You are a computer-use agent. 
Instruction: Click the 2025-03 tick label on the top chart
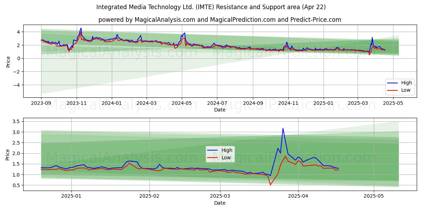[x=358, y=104]
